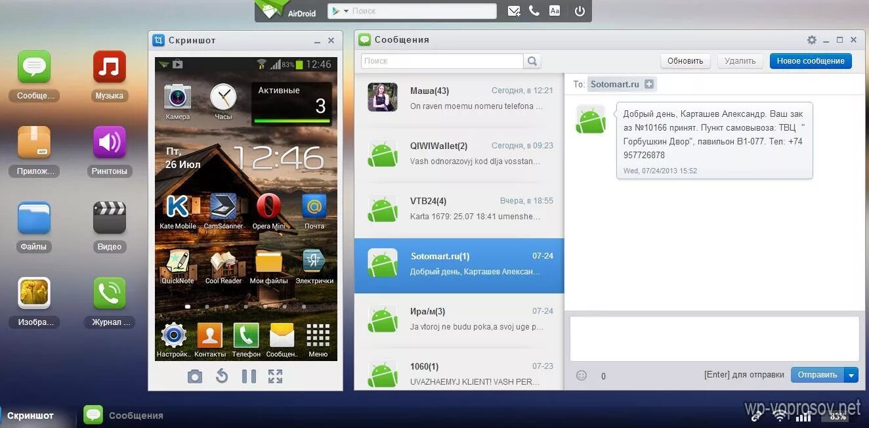Click the messages Поиск search field
This screenshot has height=428, width=869.
[442, 61]
